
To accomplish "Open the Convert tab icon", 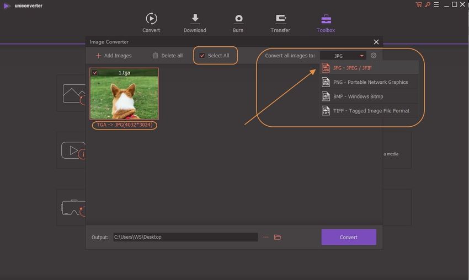I will [x=151, y=20].
